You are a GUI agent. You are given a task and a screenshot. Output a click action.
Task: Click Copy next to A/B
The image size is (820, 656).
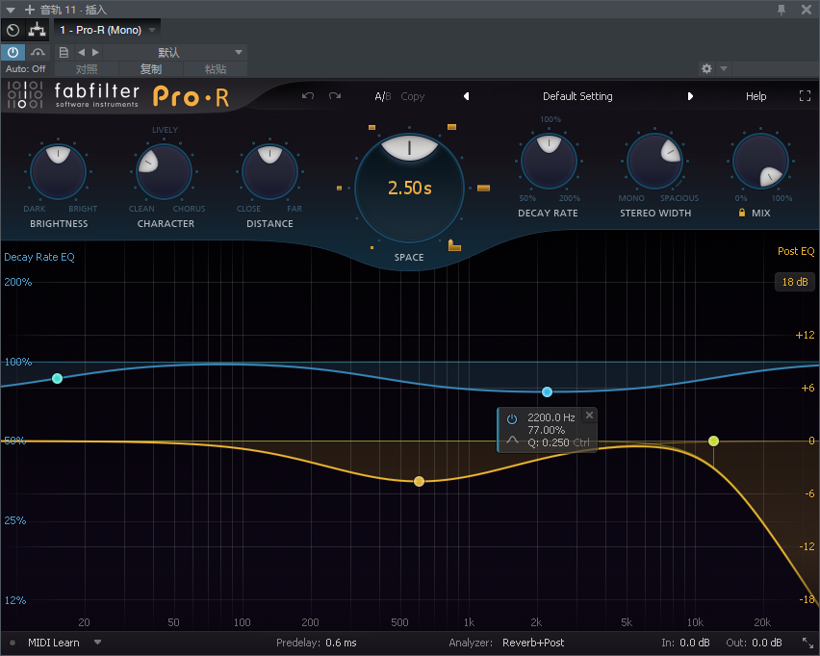coord(413,96)
